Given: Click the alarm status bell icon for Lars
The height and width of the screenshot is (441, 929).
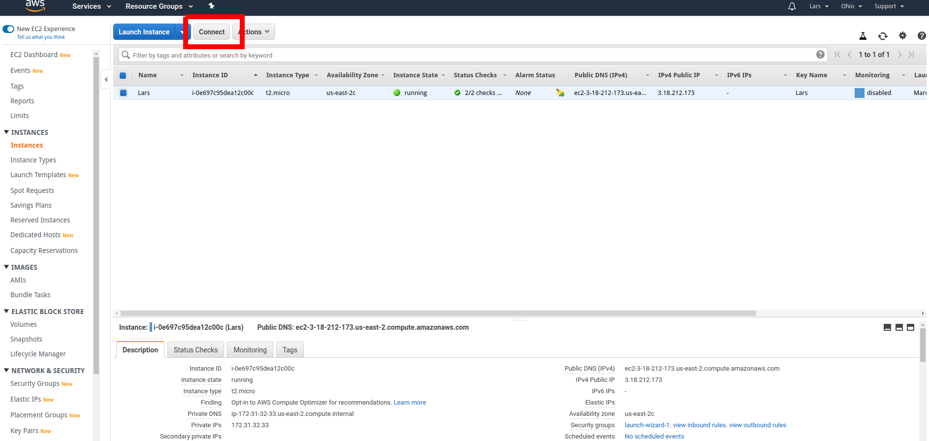Looking at the screenshot, I should coord(560,93).
